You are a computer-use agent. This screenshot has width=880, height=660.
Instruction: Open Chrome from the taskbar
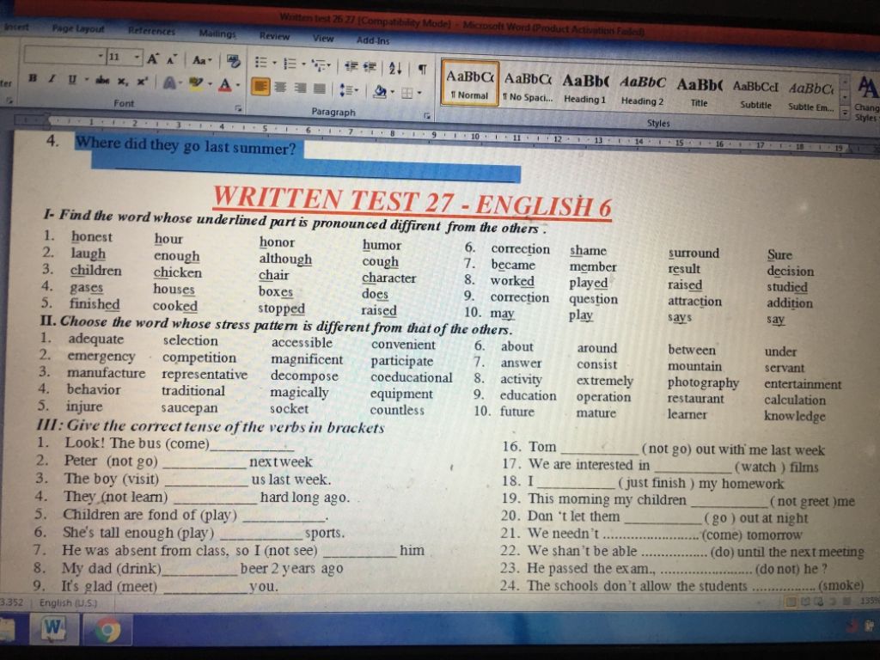pyautogui.click(x=107, y=629)
